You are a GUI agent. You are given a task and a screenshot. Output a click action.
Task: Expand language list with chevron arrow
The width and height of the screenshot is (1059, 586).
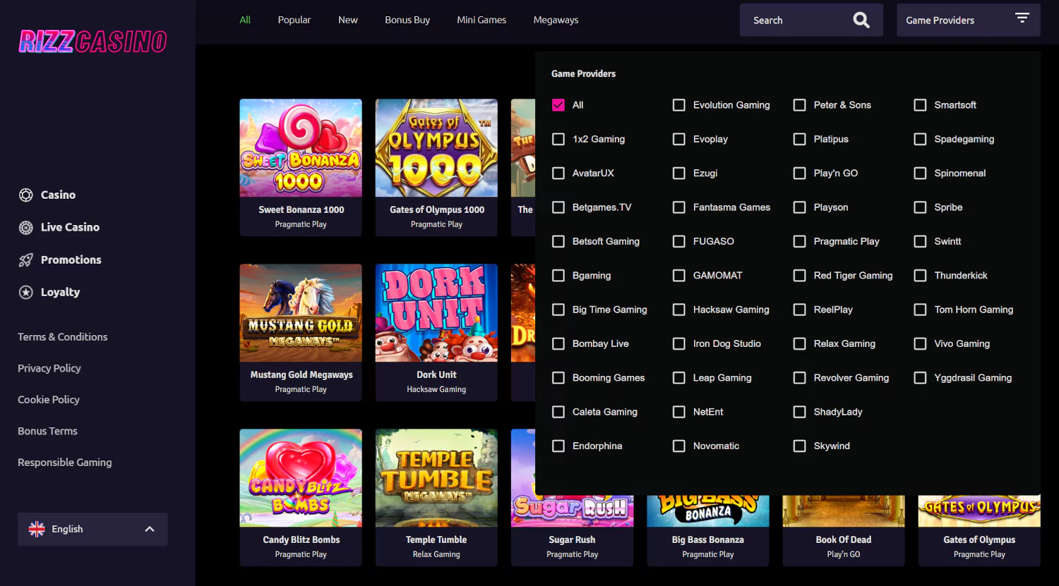click(x=150, y=529)
